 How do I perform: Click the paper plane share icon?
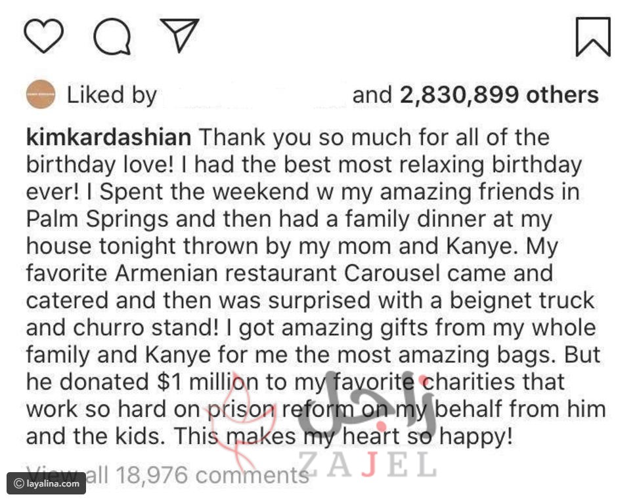(179, 35)
